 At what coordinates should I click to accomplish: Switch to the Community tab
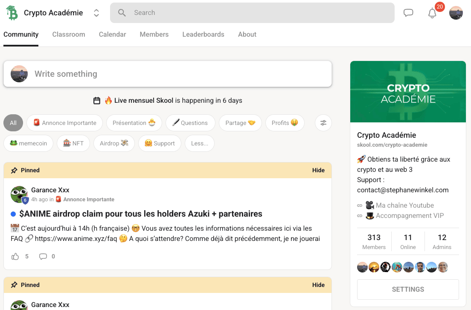21,34
